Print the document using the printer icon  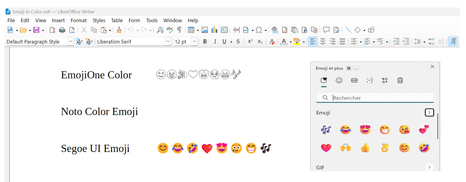[x=62, y=30]
